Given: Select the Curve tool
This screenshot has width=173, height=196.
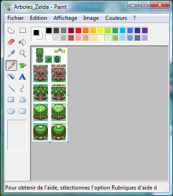Looking at the screenshot, I should tap(23, 88).
